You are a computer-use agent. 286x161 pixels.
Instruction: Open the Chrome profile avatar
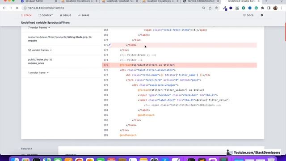pos(275,8)
